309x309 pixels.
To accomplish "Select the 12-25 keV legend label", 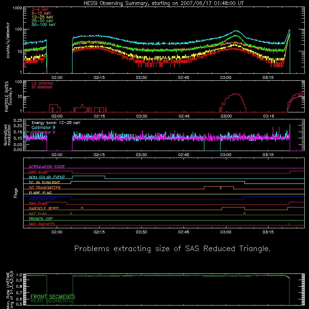I will pos(42,17).
